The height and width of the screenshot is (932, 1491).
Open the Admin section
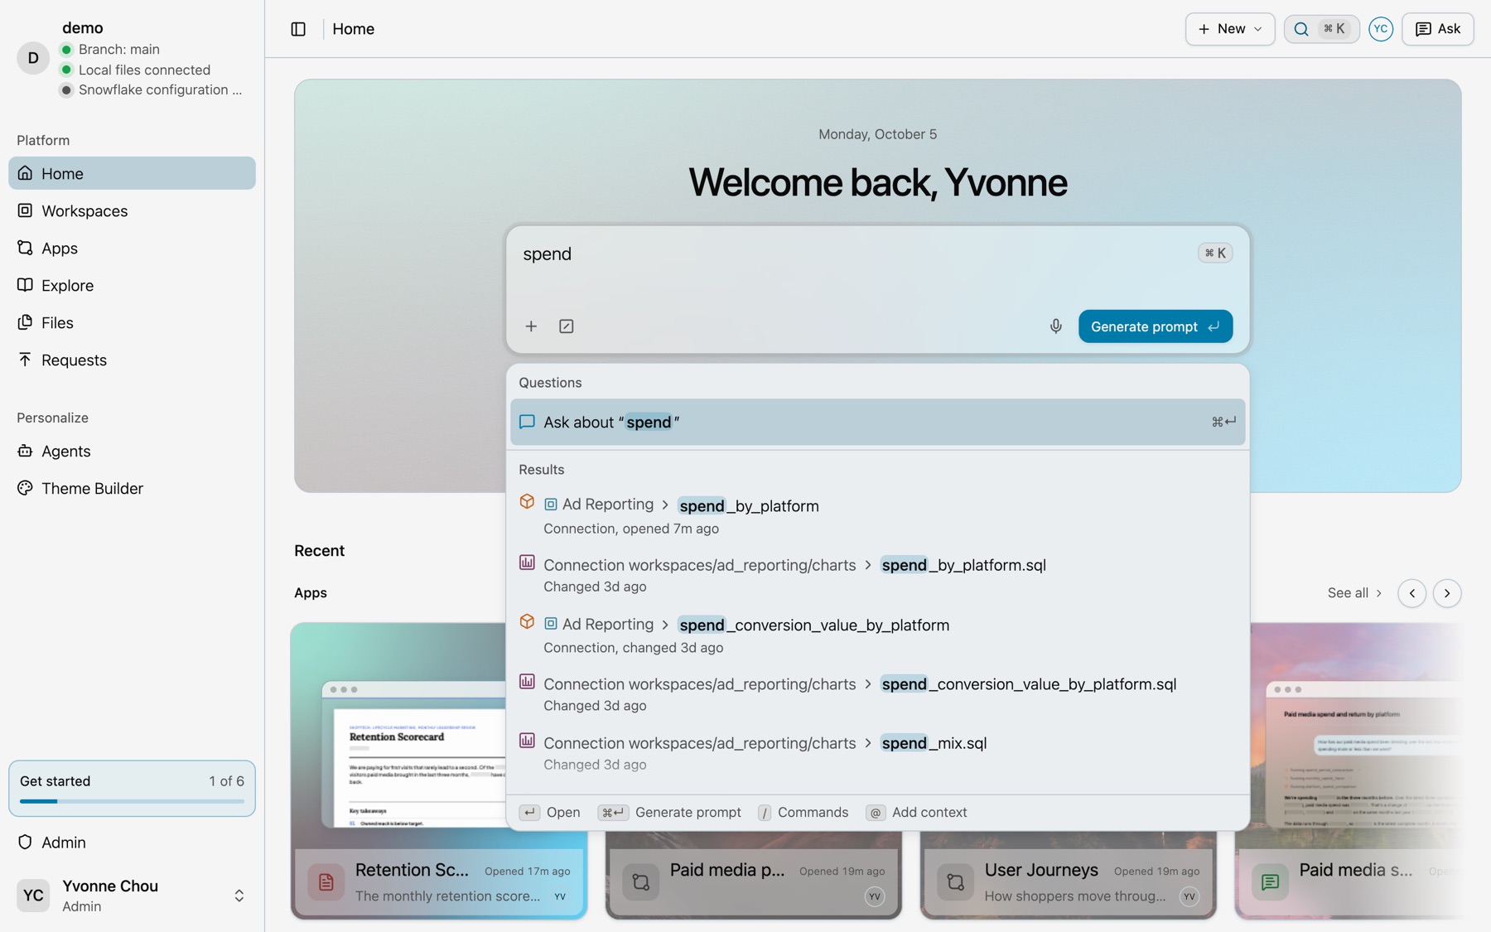[132, 842]
